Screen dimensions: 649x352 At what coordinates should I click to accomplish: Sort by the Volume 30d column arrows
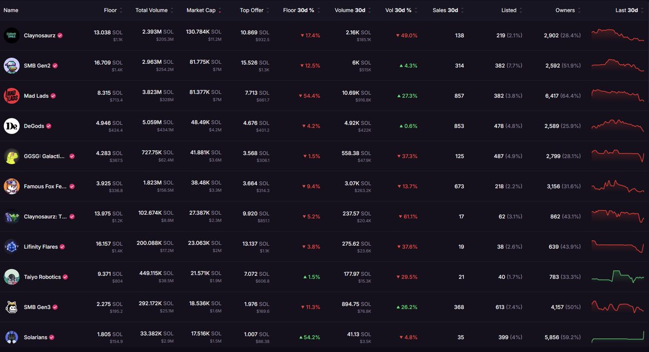[370, 10]
